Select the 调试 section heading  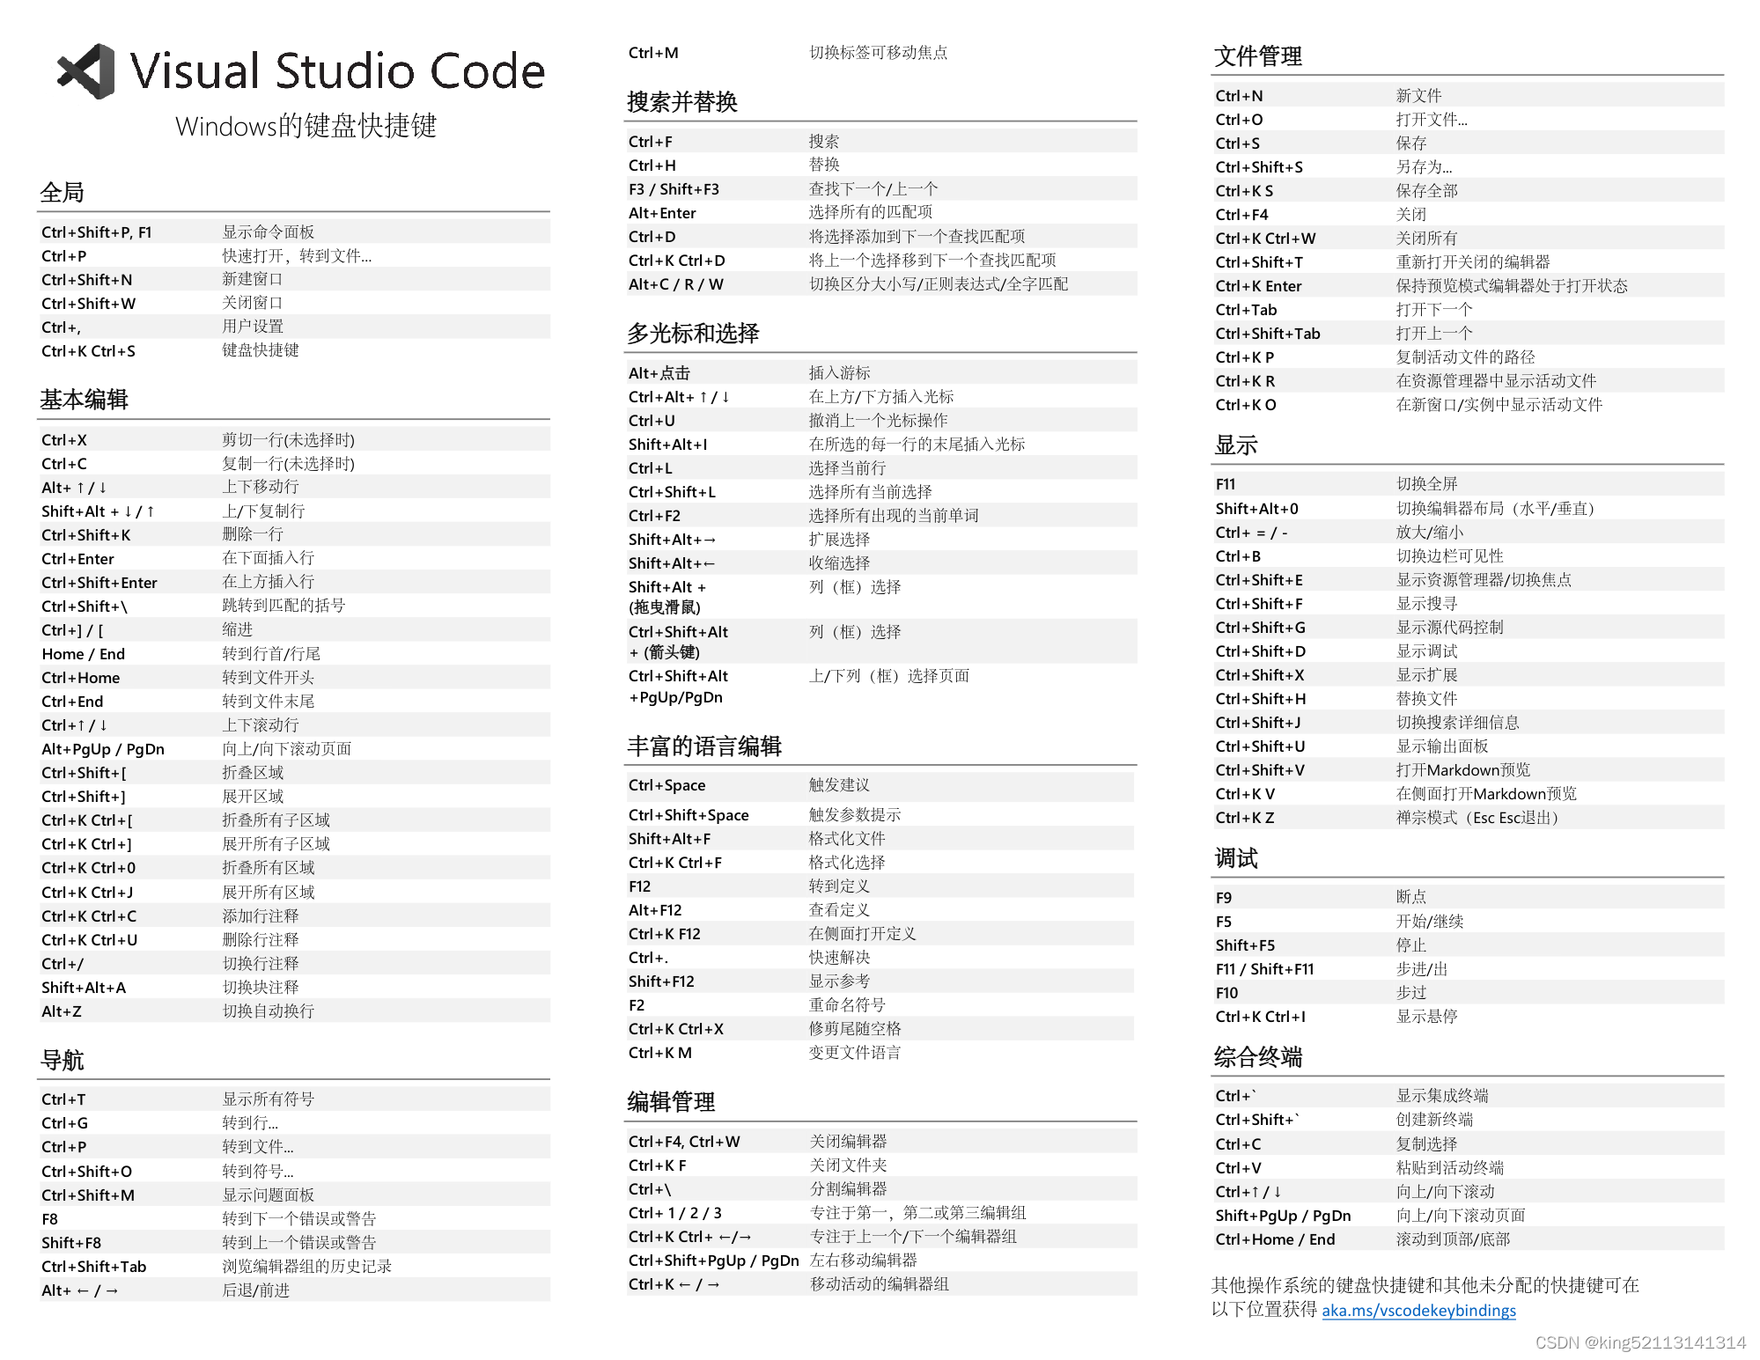click(x=1235, y=858)
